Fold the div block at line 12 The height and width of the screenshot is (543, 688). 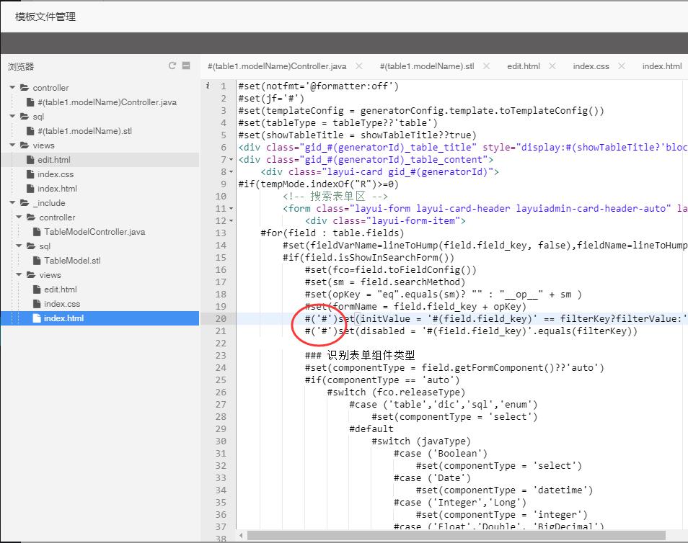(x=231, y=221)
